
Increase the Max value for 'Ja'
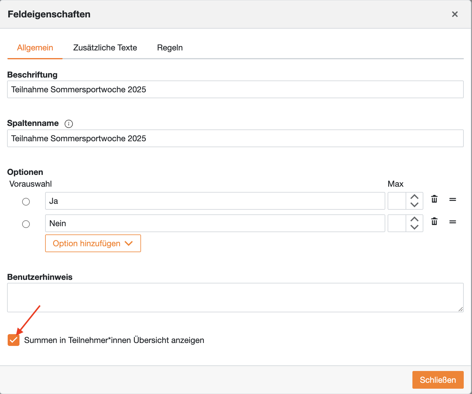(414, 197)
